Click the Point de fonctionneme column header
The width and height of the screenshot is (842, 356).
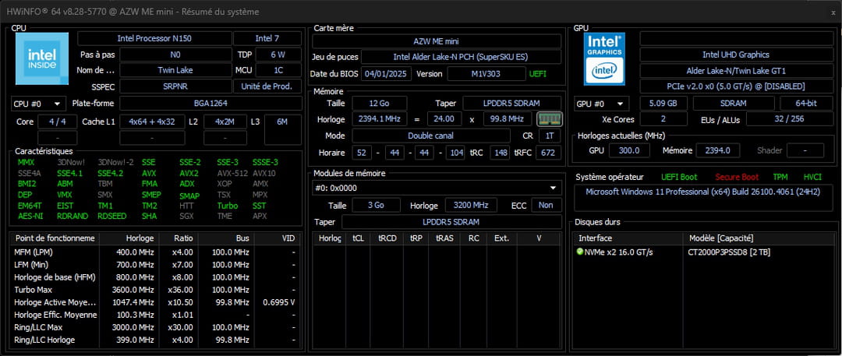point(55,238)
